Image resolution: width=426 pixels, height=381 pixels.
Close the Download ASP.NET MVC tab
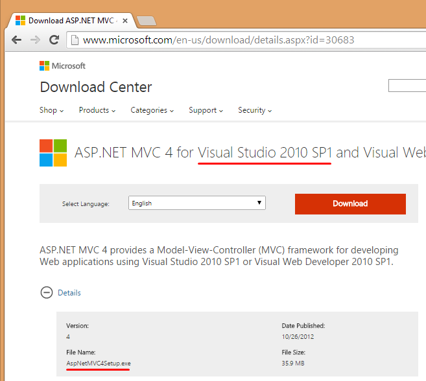pyautogui.click(x=125, y=21)
